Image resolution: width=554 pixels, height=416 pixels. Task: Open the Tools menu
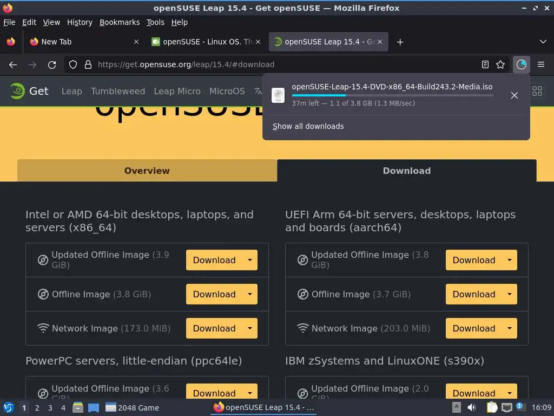(x=155, y=22)
